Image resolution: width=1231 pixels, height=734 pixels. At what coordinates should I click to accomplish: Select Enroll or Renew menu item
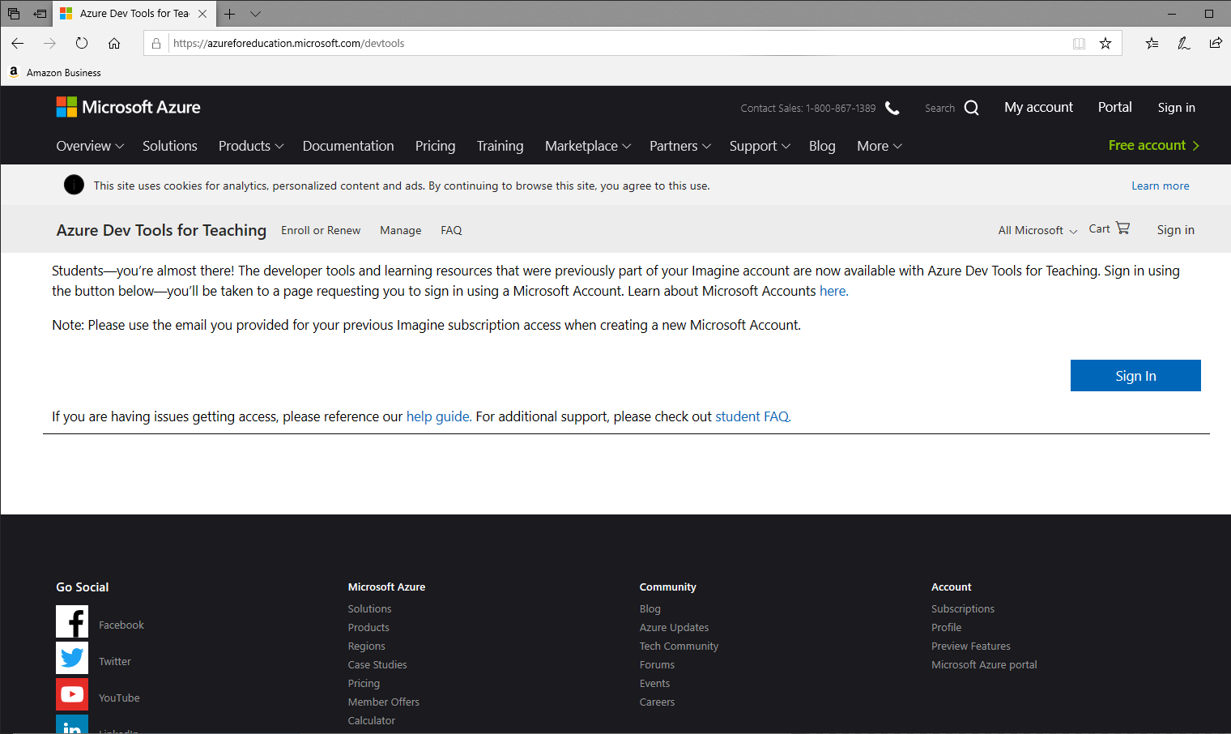(321, 231)
